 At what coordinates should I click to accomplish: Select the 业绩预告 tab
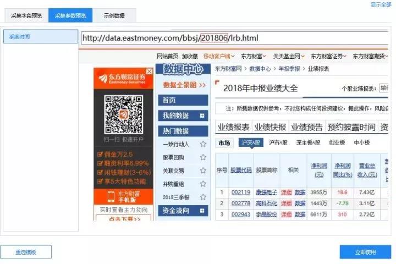pyautogui.click(x=307, y=127)
